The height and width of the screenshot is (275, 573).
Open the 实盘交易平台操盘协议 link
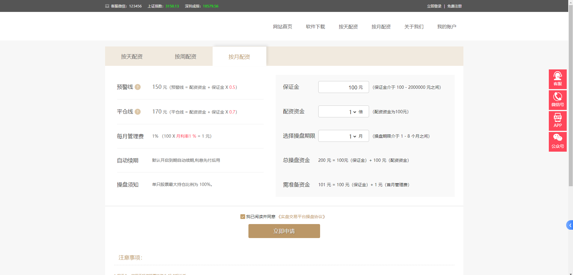pyautogui.click(x=302, y=217)
